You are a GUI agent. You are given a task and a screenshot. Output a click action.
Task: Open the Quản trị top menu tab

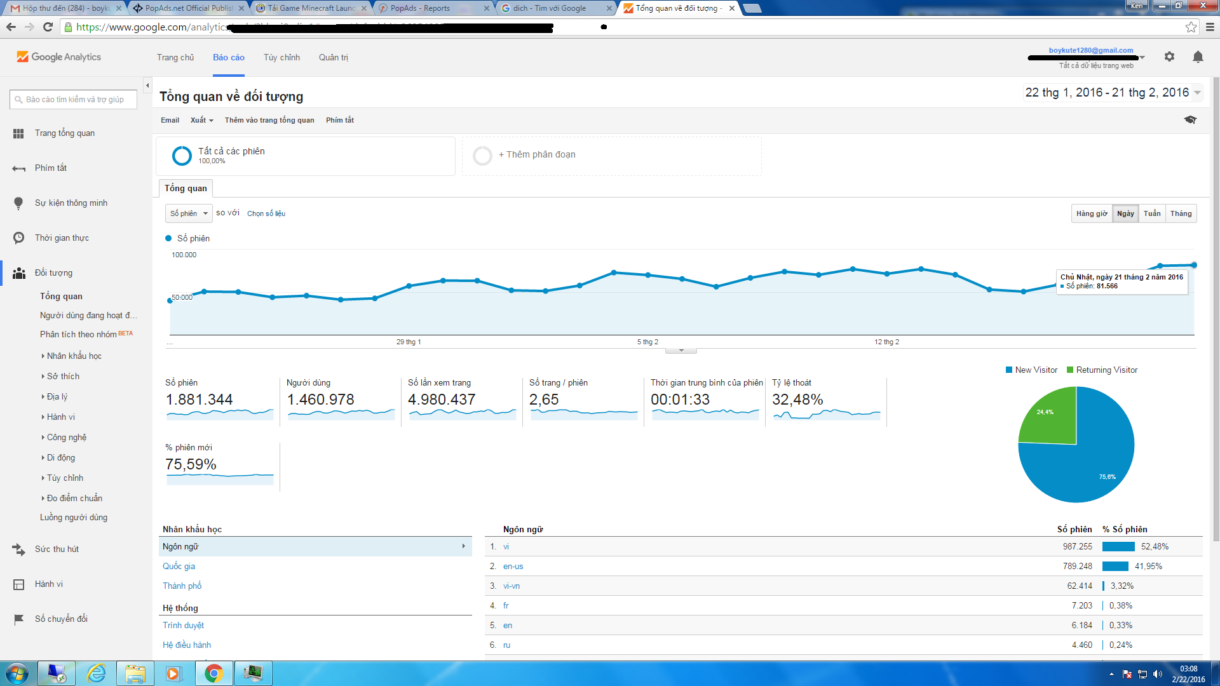[333, 57]
